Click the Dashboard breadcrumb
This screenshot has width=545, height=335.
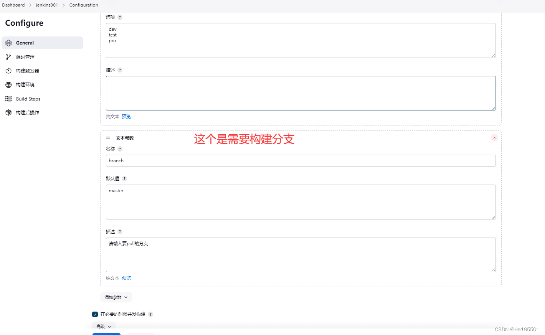(x=13, y=5)
